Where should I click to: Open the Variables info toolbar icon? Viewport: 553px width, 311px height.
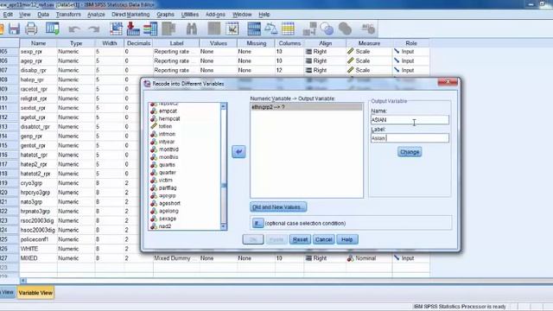click(x=150, y=29)
